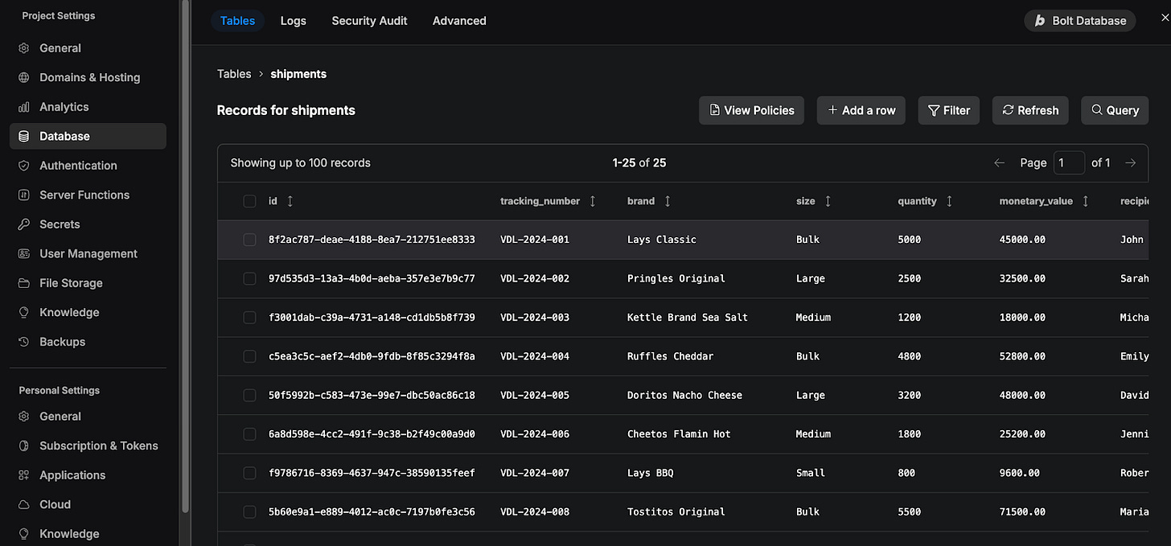
Task: Click the bar chart icon for Analytics
Action: click(x=24, y=107)
